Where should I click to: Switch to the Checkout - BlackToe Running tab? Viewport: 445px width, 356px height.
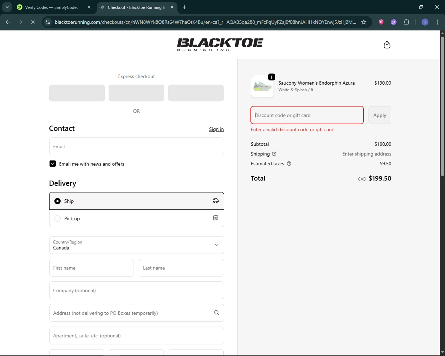[136, 7]
